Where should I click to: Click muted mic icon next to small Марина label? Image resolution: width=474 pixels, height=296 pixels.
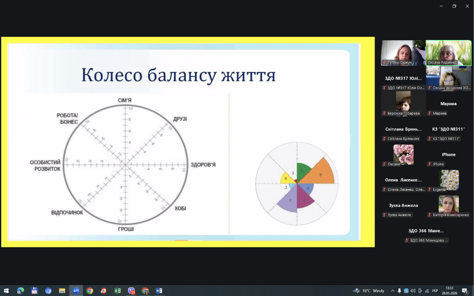430,113
